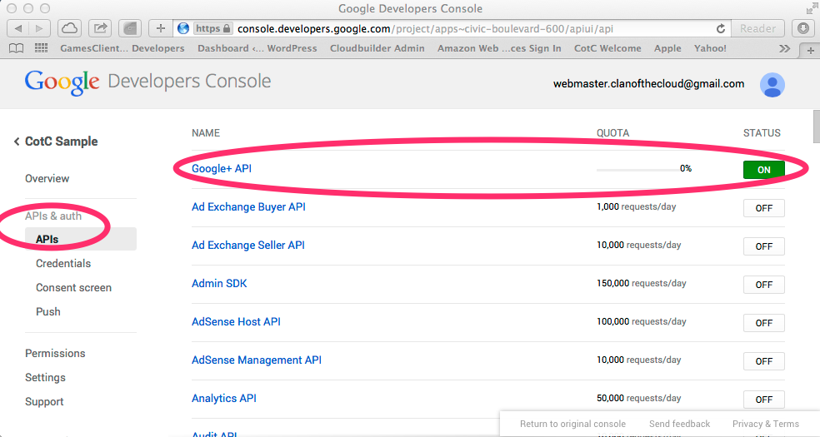Switch Admin SDK status to on
Image resolution: width=820 pixels, height=437 pixels.
pyautogui.click(x=764, y=285)
